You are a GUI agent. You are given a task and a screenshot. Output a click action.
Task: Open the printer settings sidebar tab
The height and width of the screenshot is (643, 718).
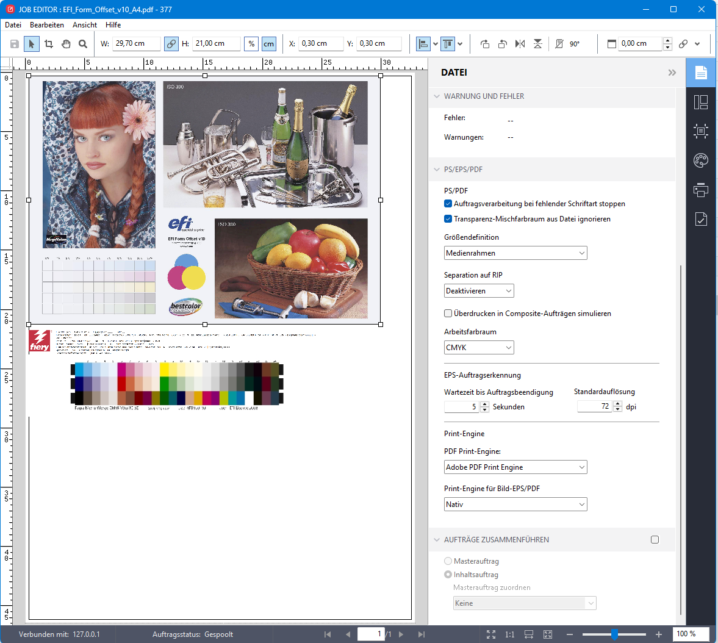[x=701, y=190]
